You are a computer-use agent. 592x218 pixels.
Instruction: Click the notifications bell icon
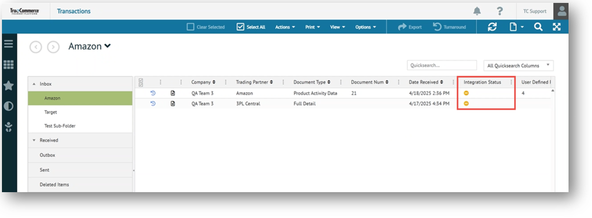tap(477, 11)
